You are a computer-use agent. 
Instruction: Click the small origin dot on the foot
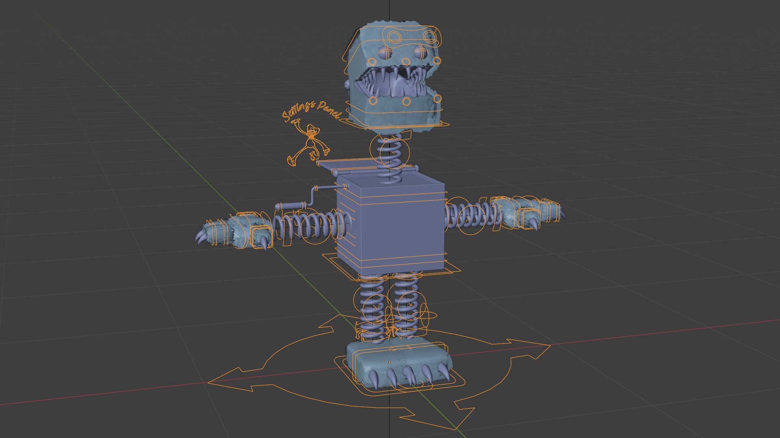tap(389, 362)
